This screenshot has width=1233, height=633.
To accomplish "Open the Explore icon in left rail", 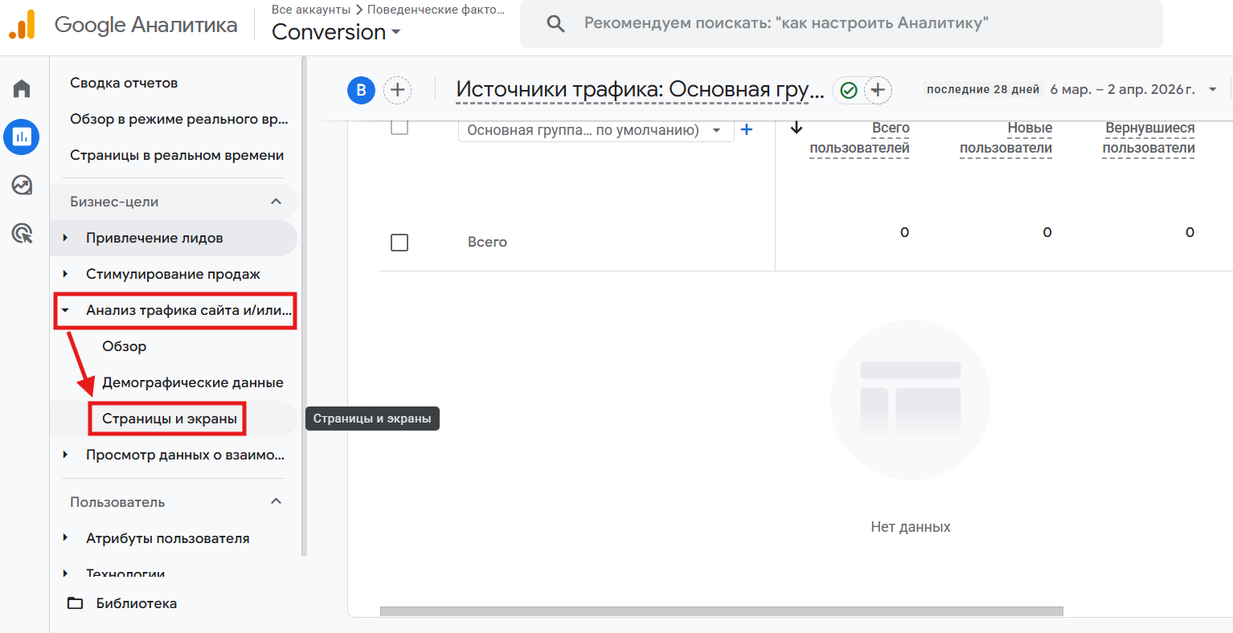I will (x=21, y=186).
